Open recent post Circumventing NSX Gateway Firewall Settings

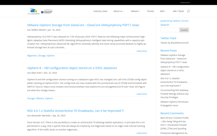[x=174, y=94]
